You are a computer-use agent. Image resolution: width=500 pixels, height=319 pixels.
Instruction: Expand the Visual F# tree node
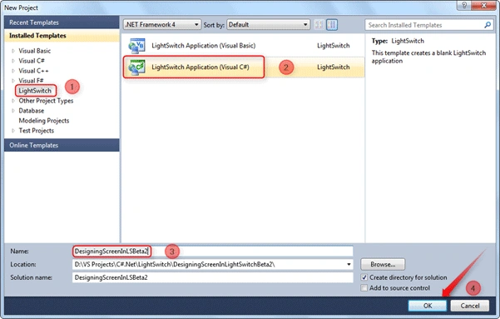coord(13,81)
